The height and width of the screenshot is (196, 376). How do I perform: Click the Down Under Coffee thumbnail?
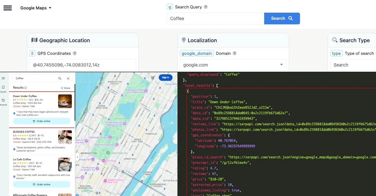[x=65, y=101]
